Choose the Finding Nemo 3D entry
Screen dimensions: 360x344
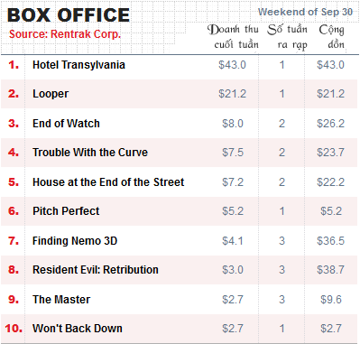[x=75, y=241]
